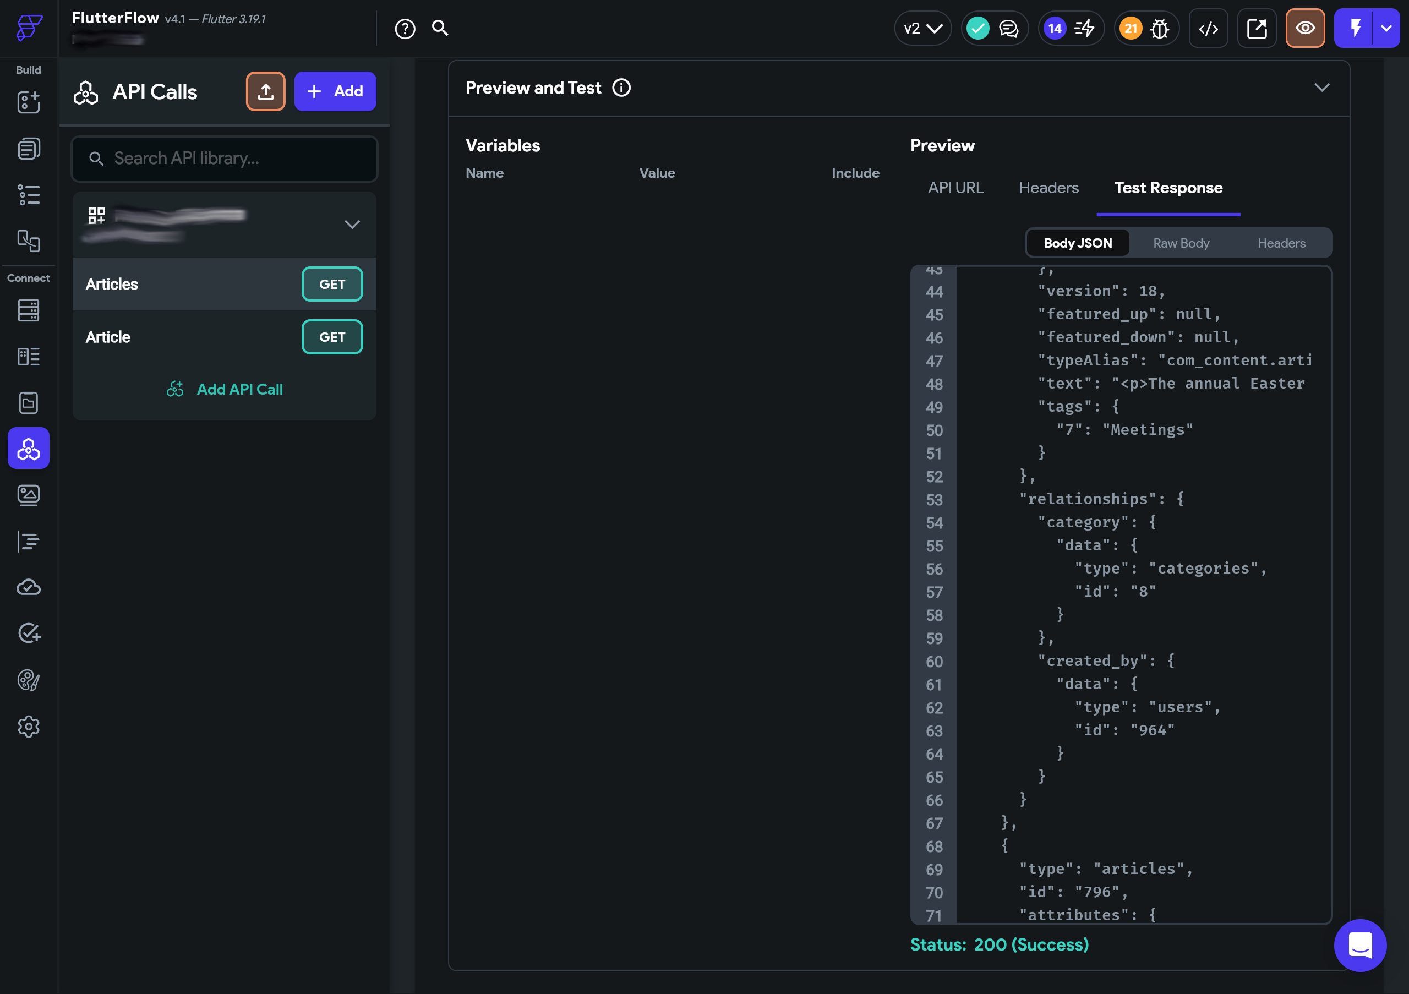Switch to the API URL tab

(x=955, y=188)
